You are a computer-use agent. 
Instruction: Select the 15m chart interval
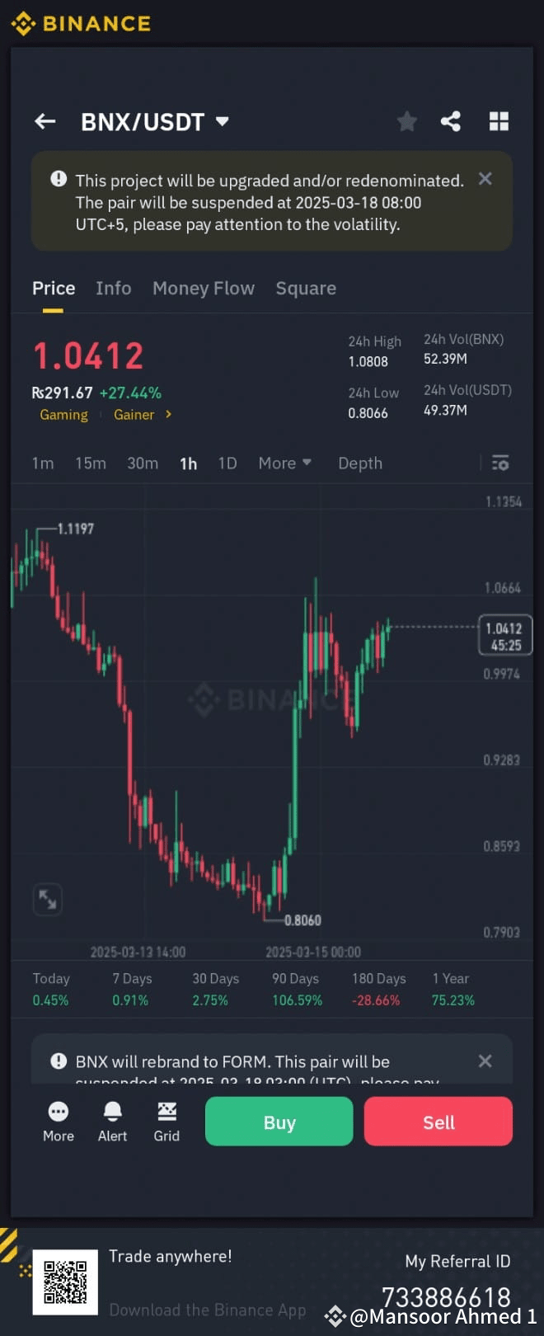(x=91, y=463)
